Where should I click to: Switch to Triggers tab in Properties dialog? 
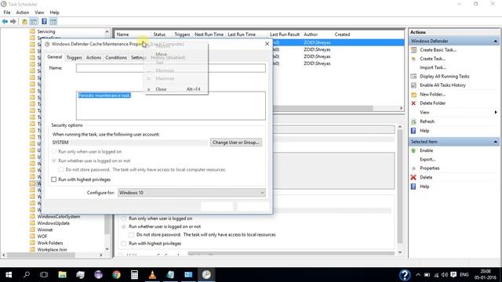(x=74, y=57)
